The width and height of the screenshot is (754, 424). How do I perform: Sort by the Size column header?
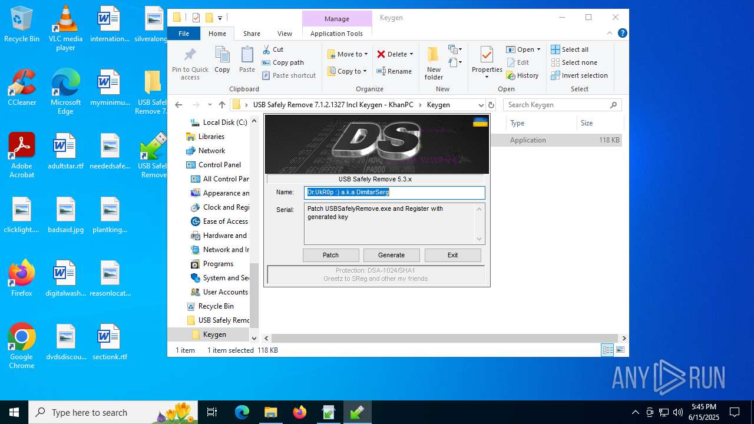pos(599,123)
